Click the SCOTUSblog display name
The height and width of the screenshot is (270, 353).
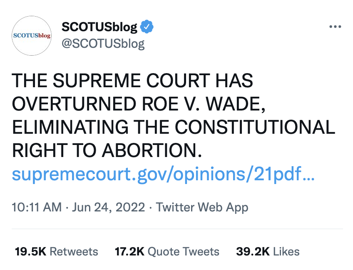[x=99, y=26]
